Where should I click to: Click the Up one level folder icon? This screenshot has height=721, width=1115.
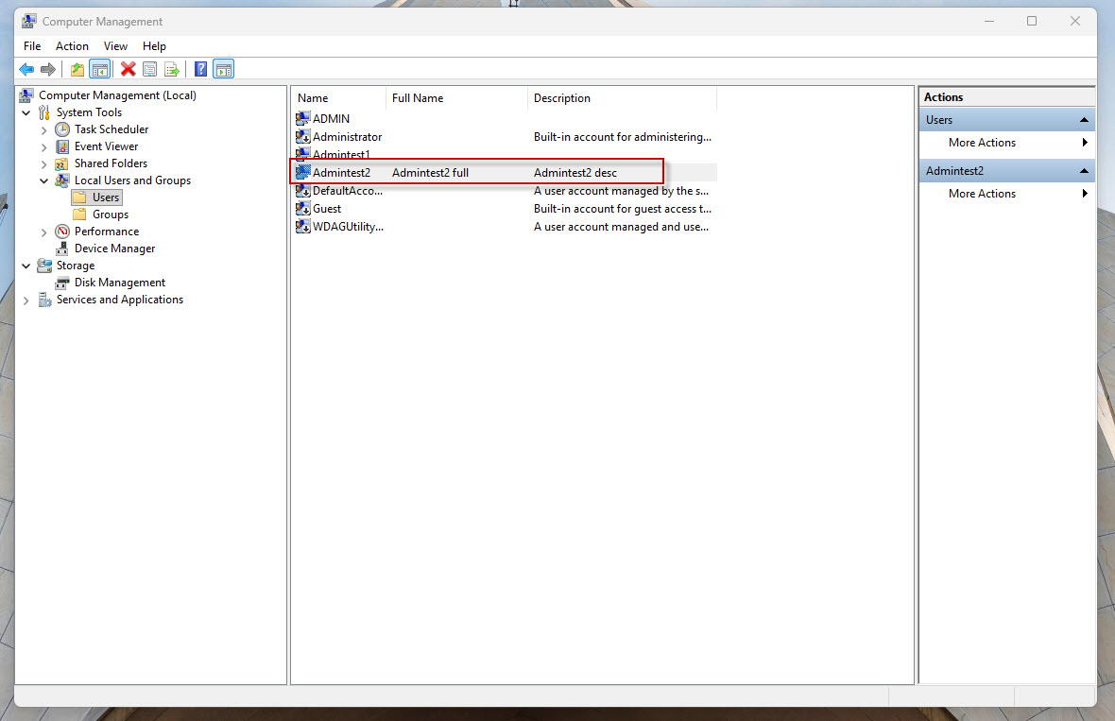tap(77, 69)
